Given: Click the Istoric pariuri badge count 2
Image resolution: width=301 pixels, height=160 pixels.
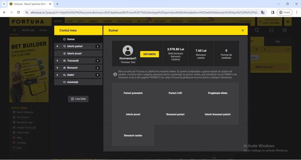Looking at the screenshot, I should click(x=98, y=46).
